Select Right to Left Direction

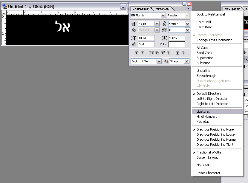click(212, 104)
